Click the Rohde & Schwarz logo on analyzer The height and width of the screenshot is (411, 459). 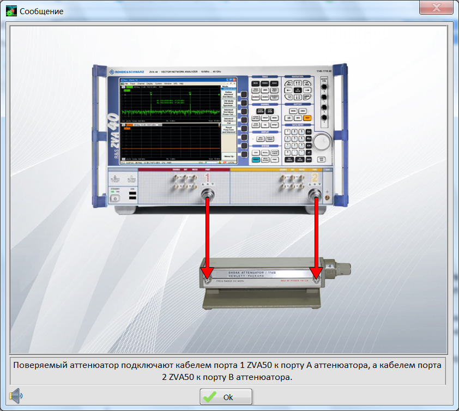click(126, 72)
